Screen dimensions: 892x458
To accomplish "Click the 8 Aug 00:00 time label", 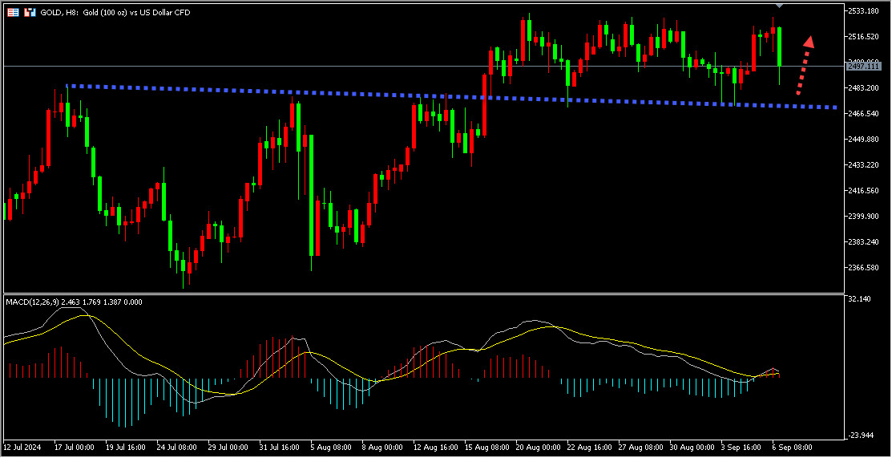I will coord(381,448).
